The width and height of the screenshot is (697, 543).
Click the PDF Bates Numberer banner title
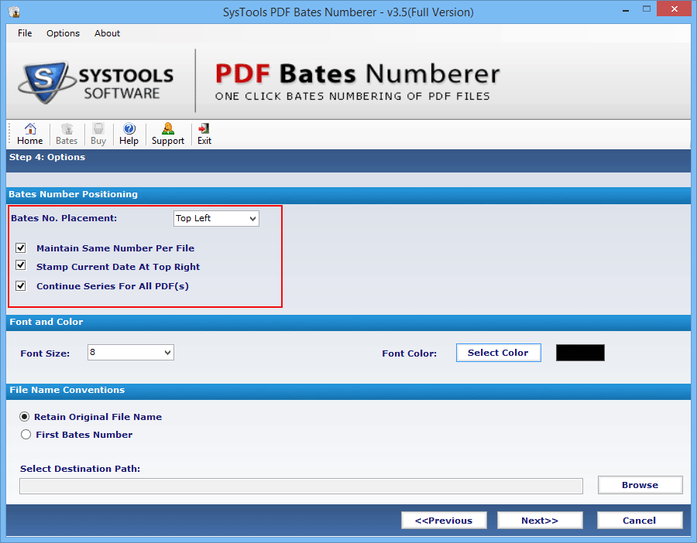pyautogui.click(x=357, y=73)
